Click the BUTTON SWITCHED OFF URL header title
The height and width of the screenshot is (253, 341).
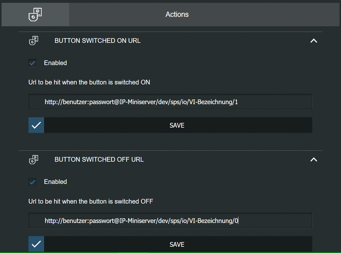(99, 159)
